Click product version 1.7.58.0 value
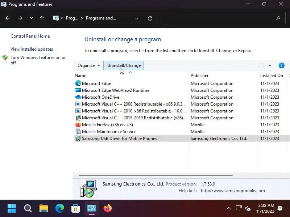The width and height of the screenshot is (290, 217). tap(208, 184)
